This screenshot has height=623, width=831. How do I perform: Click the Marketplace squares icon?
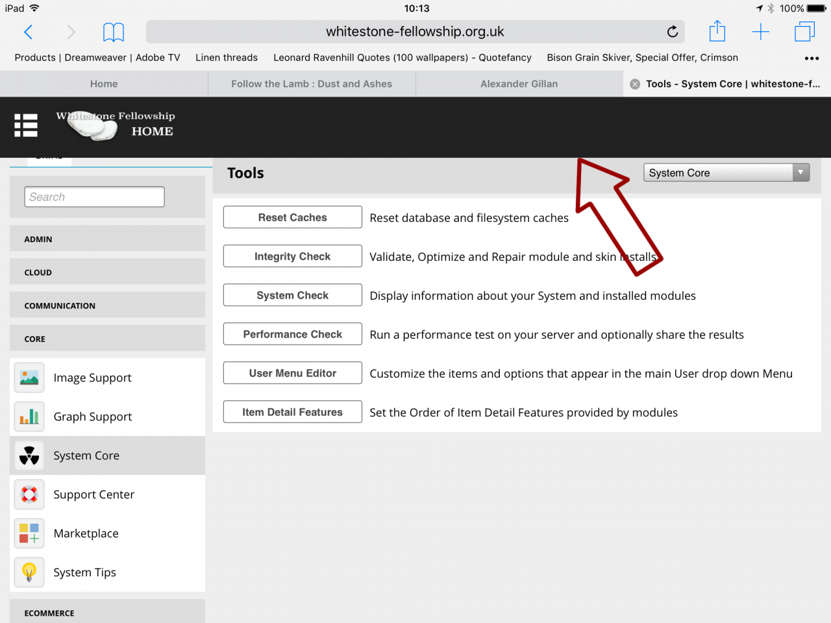[29, 533]
